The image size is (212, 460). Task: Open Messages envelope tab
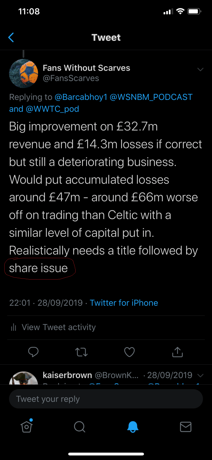pos(185,427)
